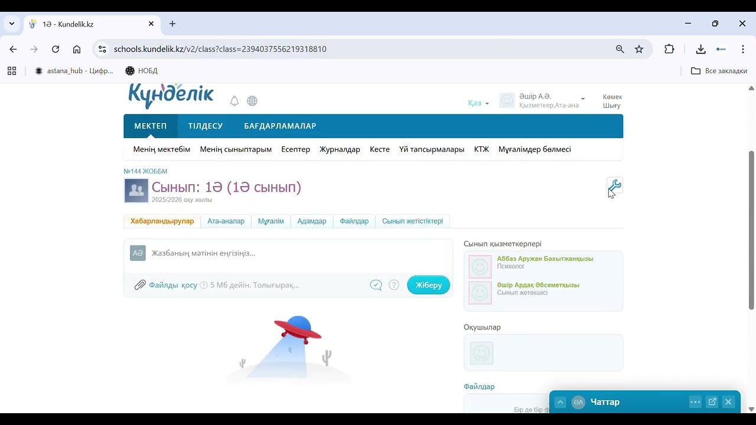Open the browser home page
756x425 pixels.
click(77, 49)
